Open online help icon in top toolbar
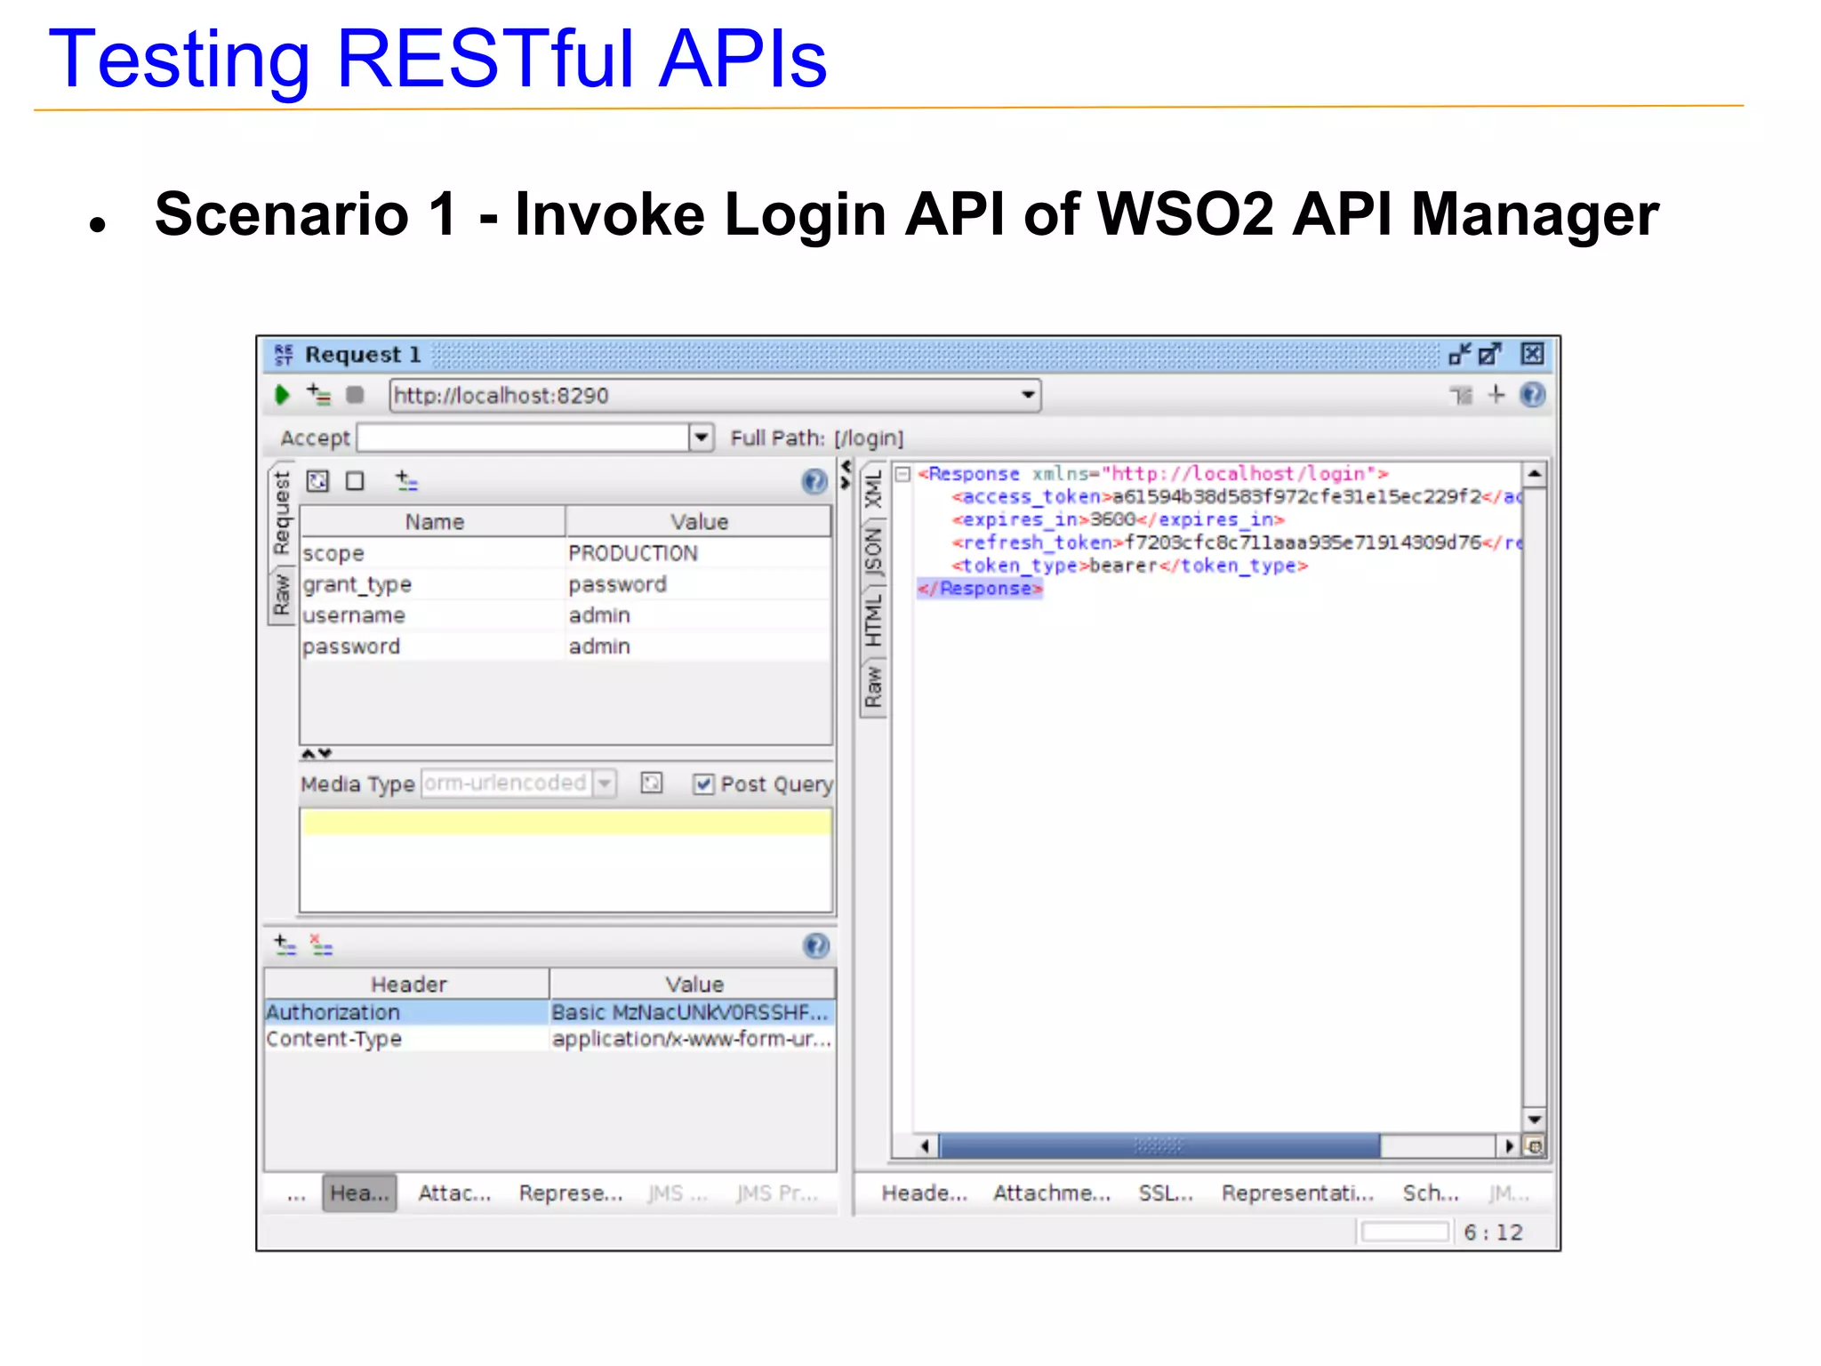 tap(1533, 395)
